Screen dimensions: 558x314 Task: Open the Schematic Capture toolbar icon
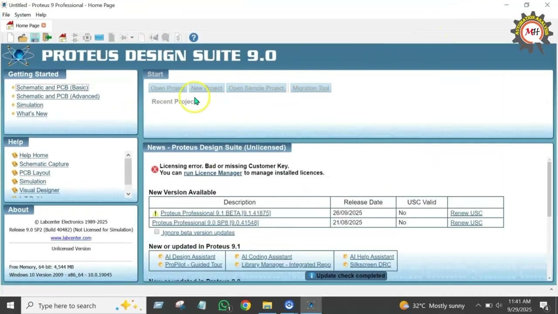pos(75,38)
